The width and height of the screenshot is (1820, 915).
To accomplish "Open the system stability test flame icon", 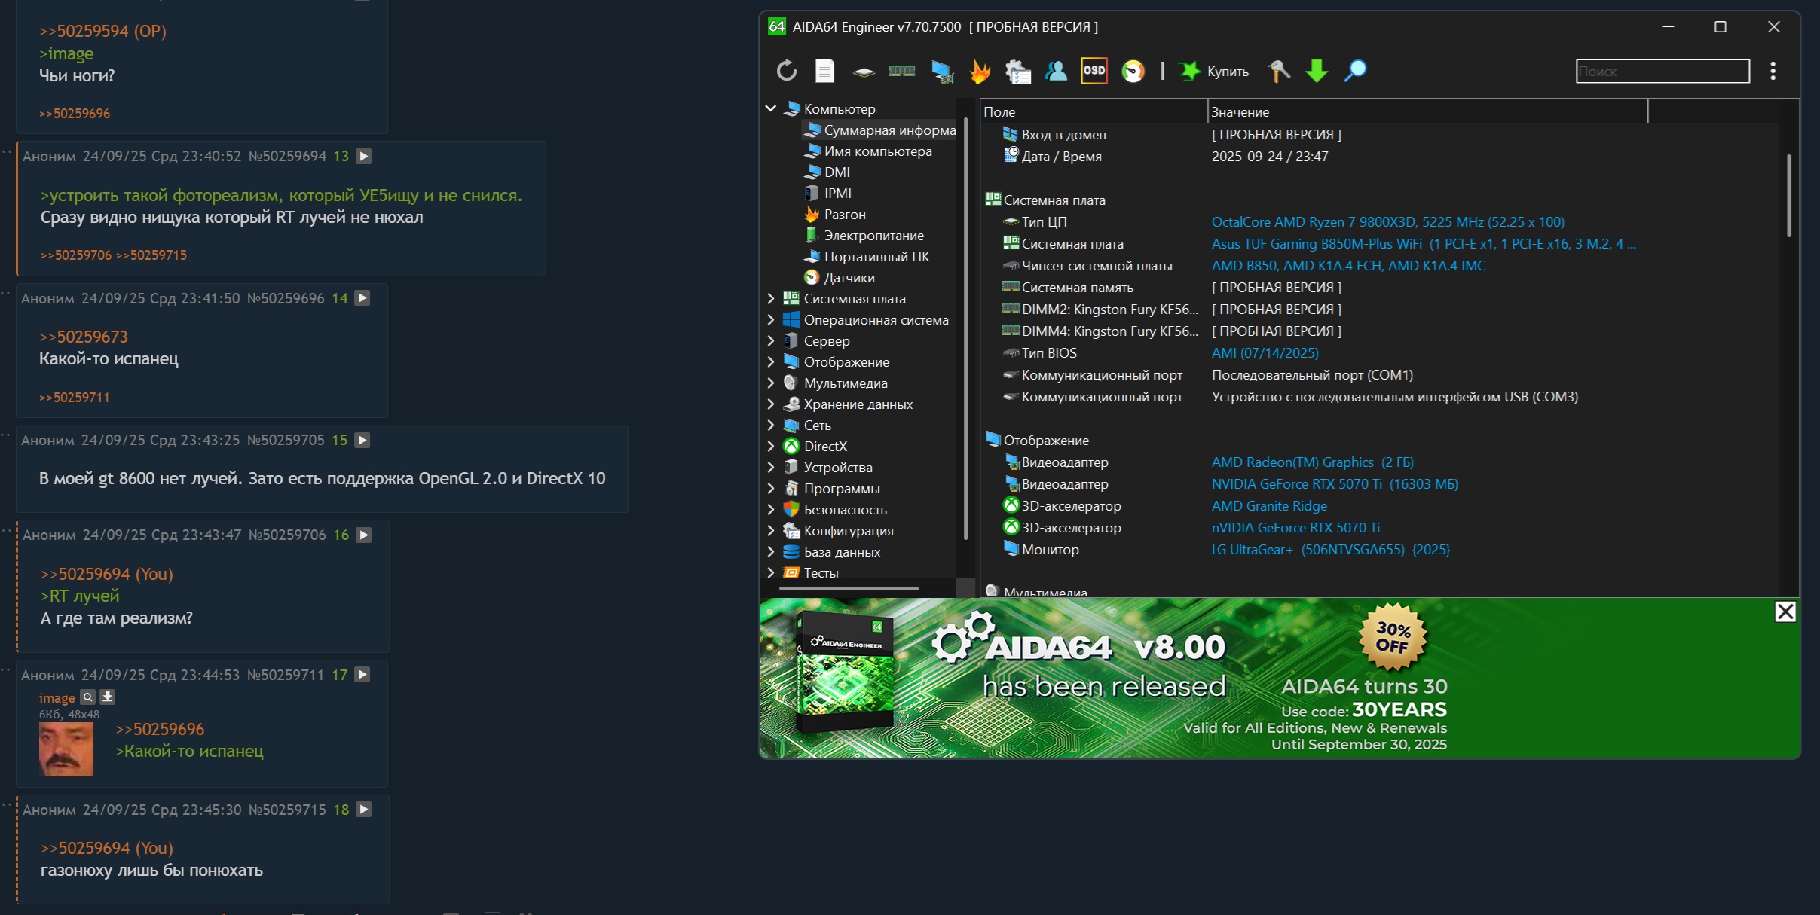I will pos(979,71).
